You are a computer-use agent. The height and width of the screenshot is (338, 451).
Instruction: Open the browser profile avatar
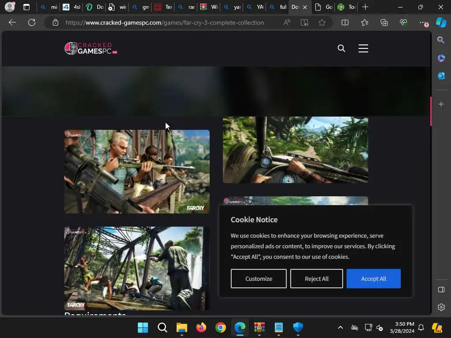(x=10, y=7)
